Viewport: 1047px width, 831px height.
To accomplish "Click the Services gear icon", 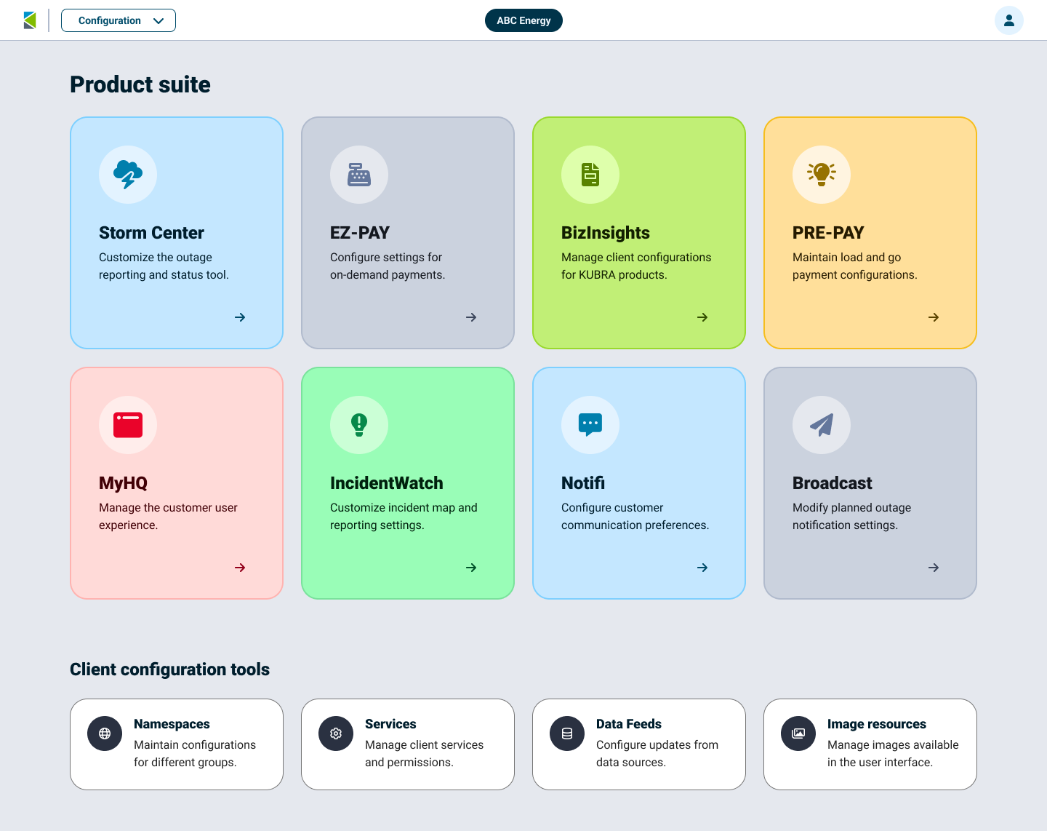I will (336, 733).
